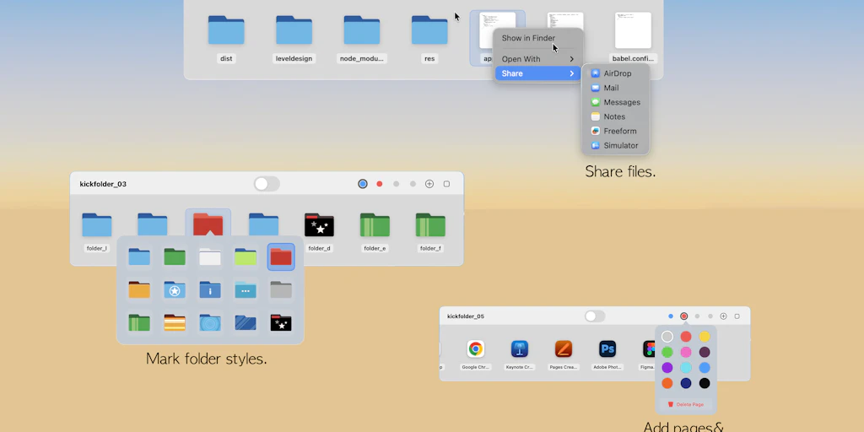
Task: Select the highlighted Share menu entry
Action: pos(537,73)
